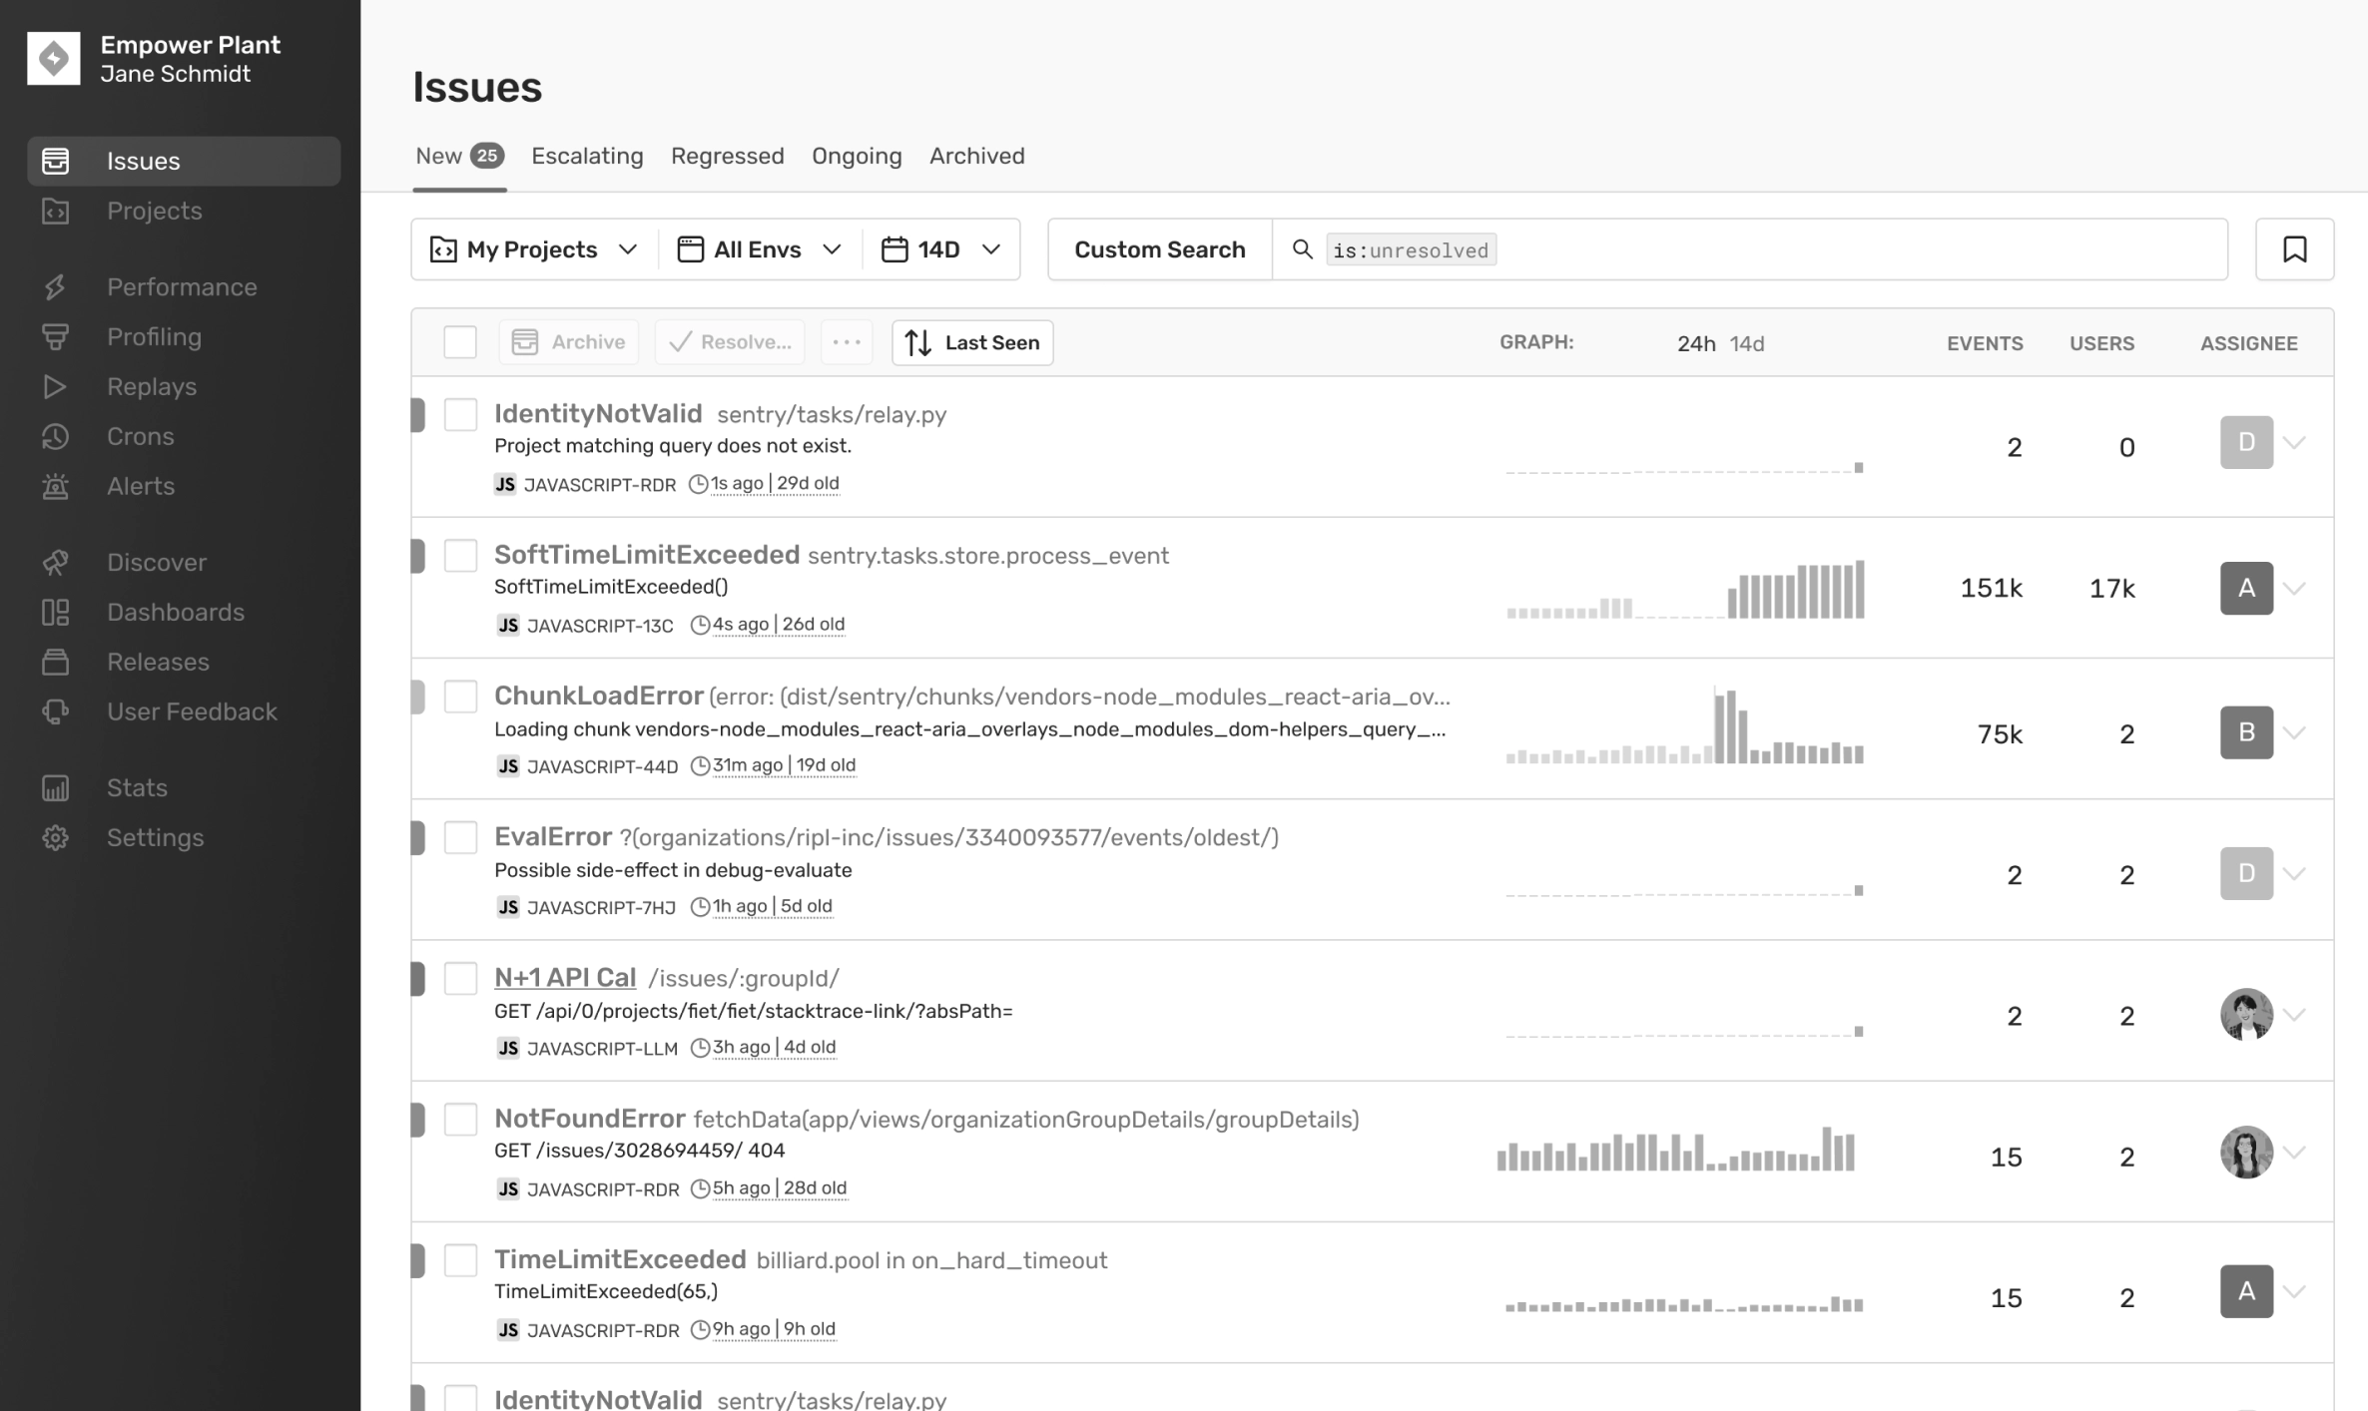Image resolution: width=2368 pixels, height=1411 pixels.
Task: Open Performance from the sidebar lightning icon
Action: 55,287
